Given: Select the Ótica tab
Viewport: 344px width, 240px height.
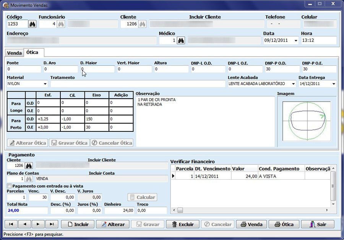Looking at the screenshot, I should click(34, 52).
